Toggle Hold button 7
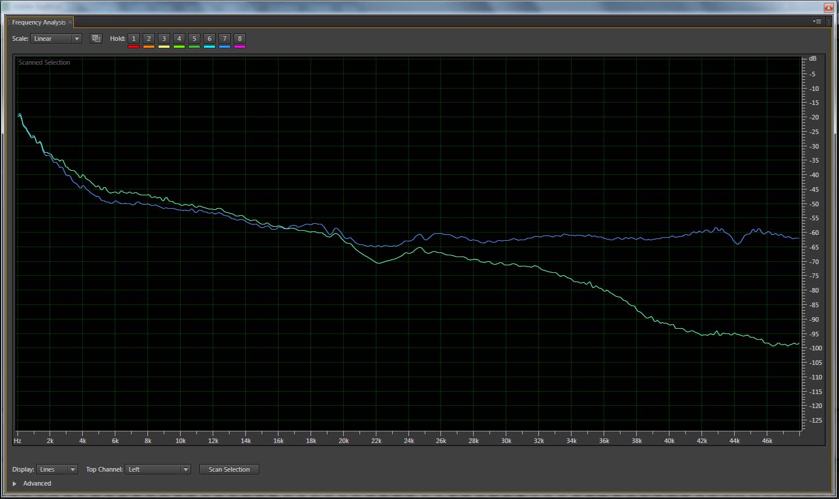This screenshot has height=499, width=839. [x=224, y=39]
